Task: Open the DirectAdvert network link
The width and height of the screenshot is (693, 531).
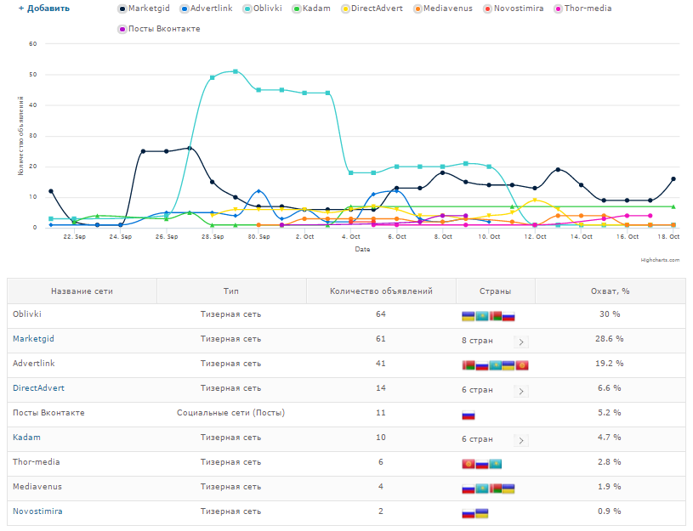Action: point(38,388)
